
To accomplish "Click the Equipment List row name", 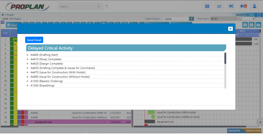I will 43,122.
